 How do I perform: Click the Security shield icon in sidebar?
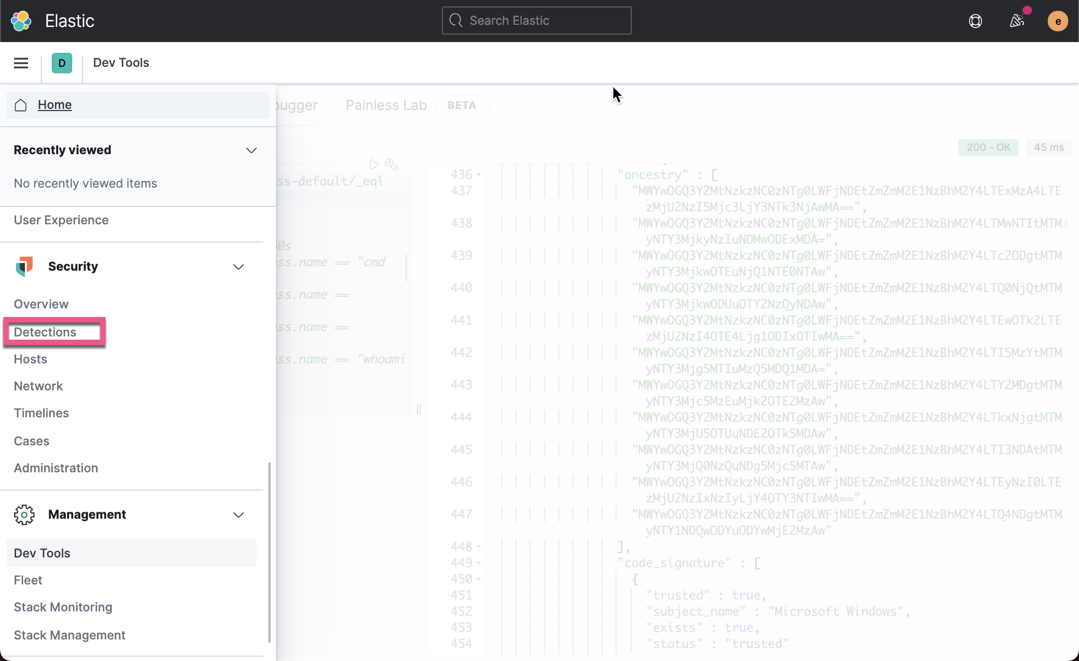tap(23, 266)
